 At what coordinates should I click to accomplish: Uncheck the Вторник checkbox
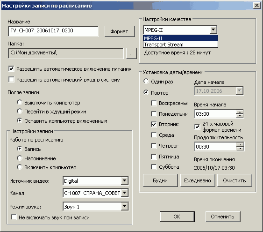tap(154, 124)
